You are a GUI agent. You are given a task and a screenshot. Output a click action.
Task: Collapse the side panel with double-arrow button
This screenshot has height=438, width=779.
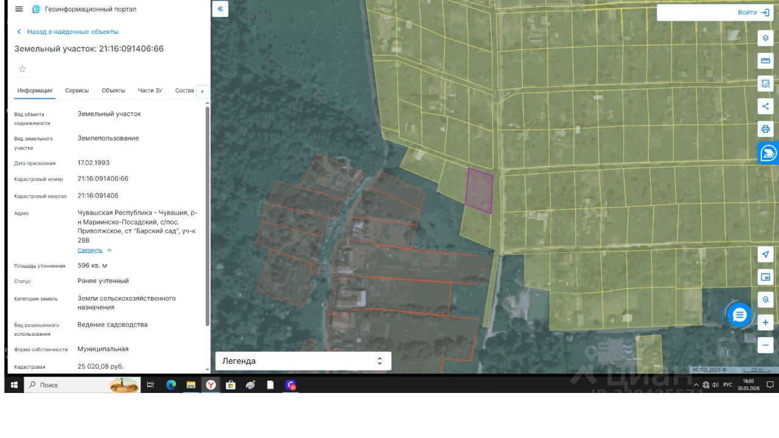click(220, 9)
